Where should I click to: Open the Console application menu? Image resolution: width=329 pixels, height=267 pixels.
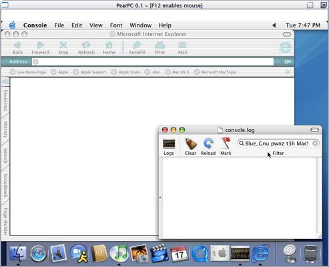(35, 25)
